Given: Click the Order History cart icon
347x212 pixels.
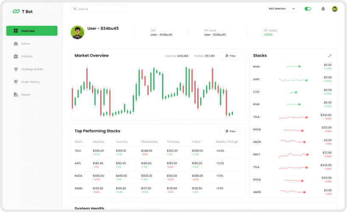Looking at the screenshot, I should (x=16, y=82).
